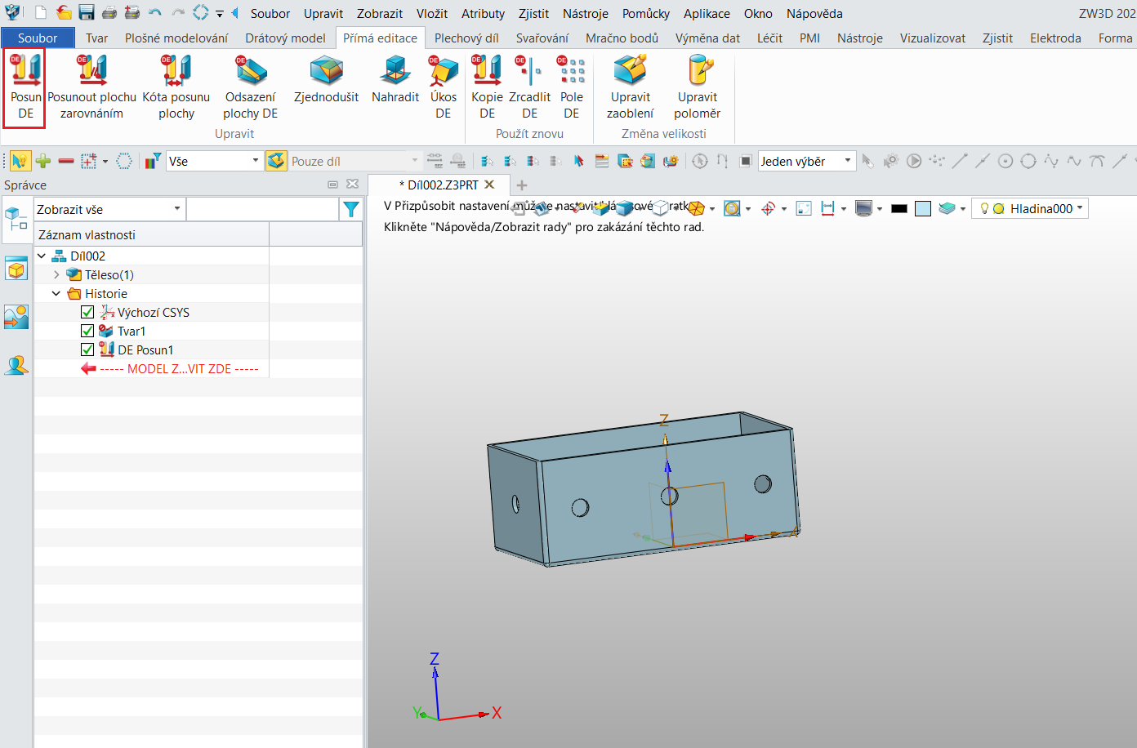Collapse the Historie tree node

56,293
